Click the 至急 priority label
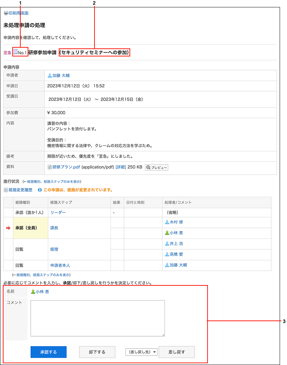Viewport: 287px width, 365px height. (7, 53)
